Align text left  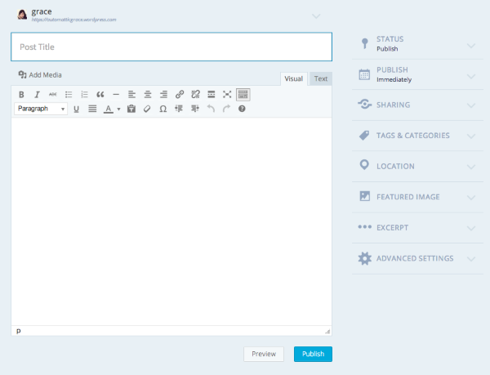click(131, 95)
